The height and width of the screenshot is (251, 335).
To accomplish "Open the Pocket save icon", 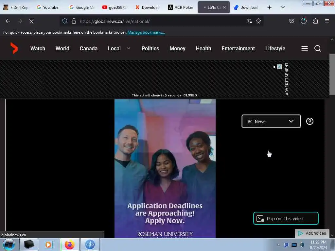I will click(291, 21).
